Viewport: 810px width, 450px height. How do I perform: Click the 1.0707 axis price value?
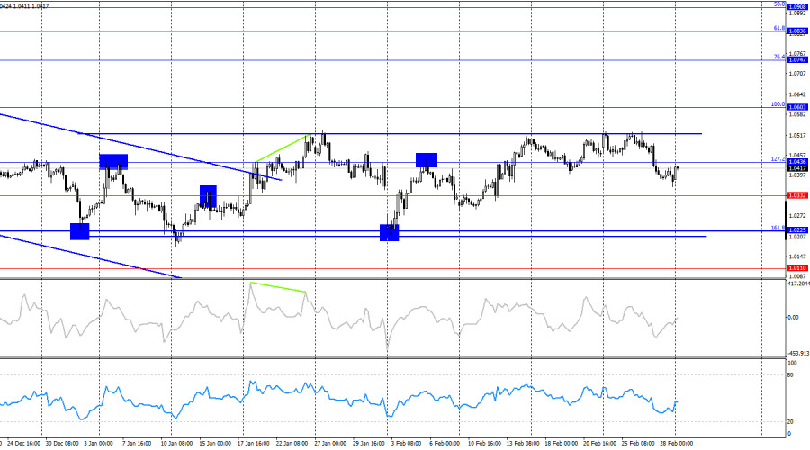pyautogui.click(x=797, y=74)
